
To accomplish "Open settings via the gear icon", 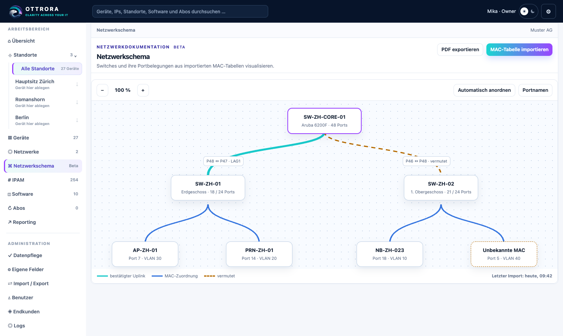I will (x=548, y=11).
